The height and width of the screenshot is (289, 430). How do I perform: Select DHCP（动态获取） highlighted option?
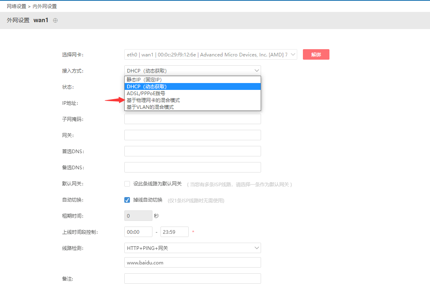click(x=193, y=87)
